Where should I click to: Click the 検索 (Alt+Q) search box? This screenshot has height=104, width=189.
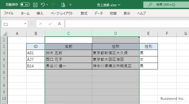(x=166, y=5)
